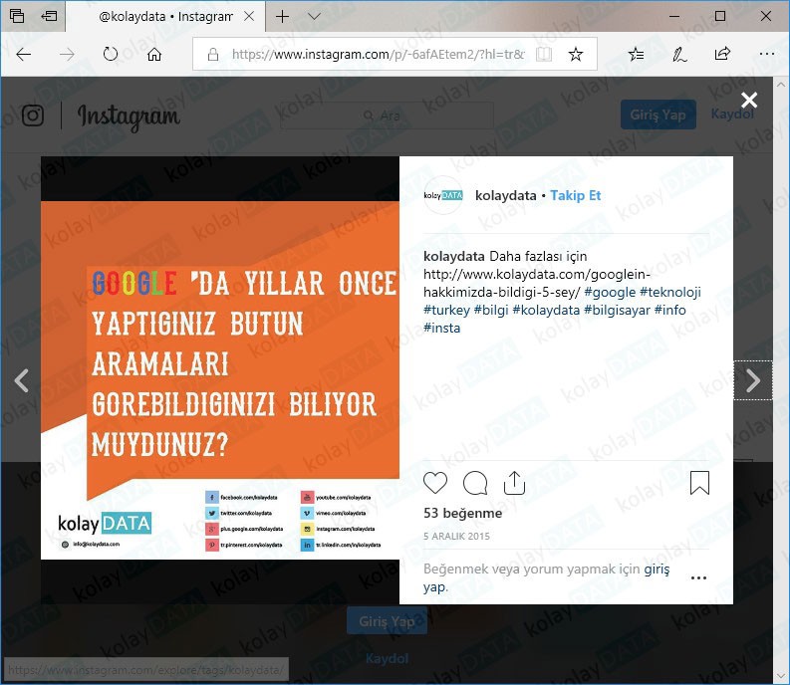Click the Instagram camera logo icon
Image resolution: width=790 pixels, height=685 pixels.
[x=33, y=115]
